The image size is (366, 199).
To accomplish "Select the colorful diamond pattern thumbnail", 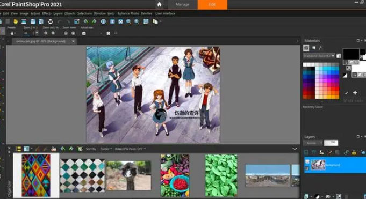I will [x=36, y=175].
